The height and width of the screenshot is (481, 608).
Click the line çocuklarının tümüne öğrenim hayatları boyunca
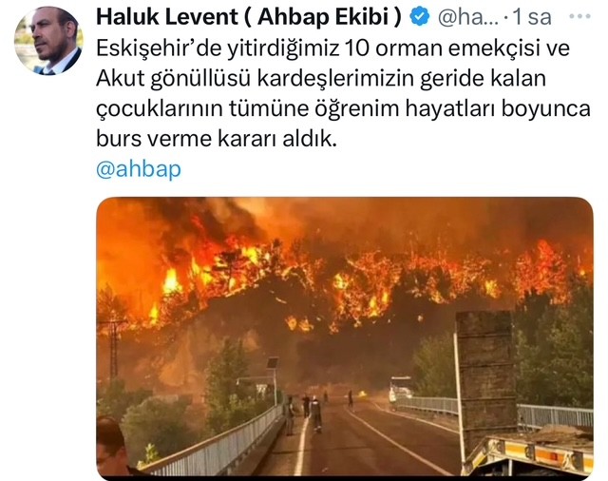point(343,109)
